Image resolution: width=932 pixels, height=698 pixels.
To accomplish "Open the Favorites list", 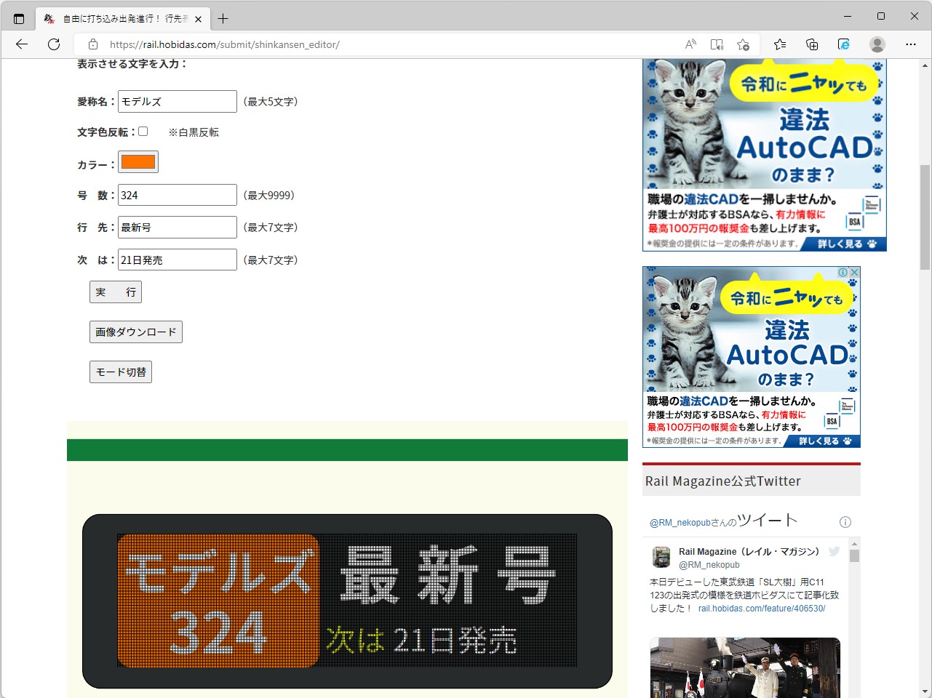I will (779, 44).
